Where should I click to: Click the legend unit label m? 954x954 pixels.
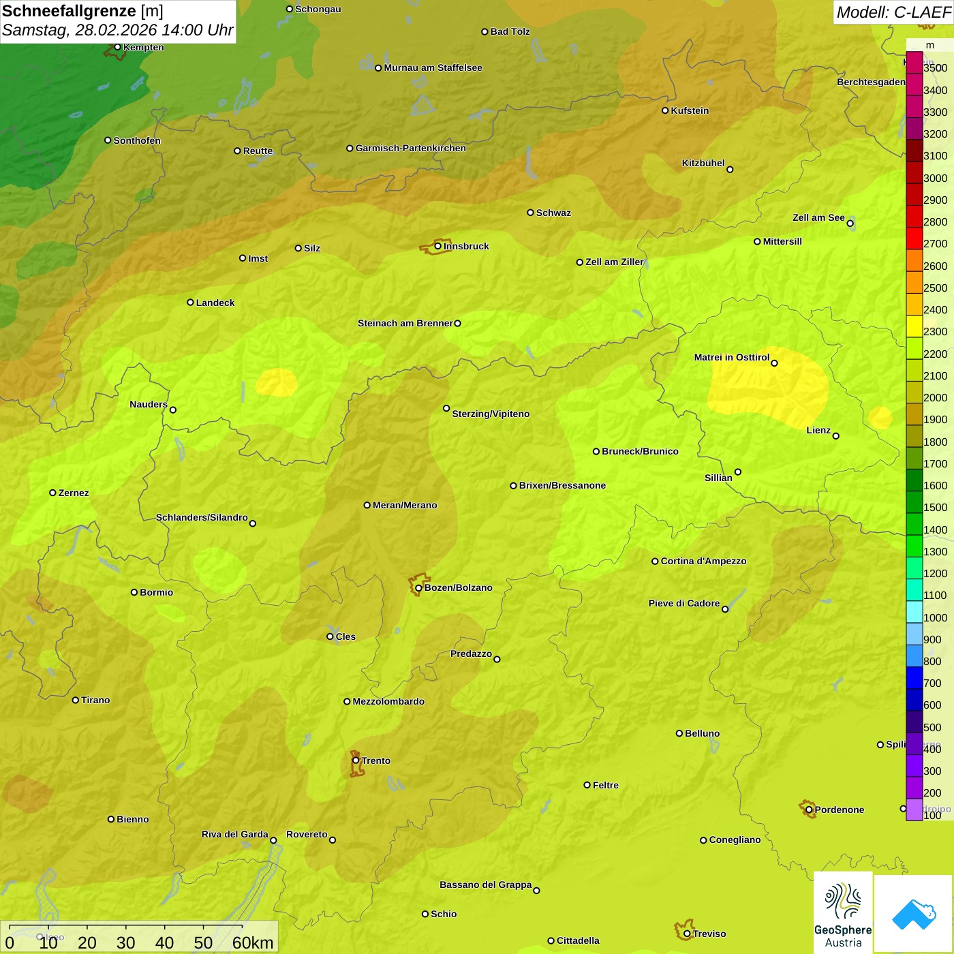pos(930,45)
